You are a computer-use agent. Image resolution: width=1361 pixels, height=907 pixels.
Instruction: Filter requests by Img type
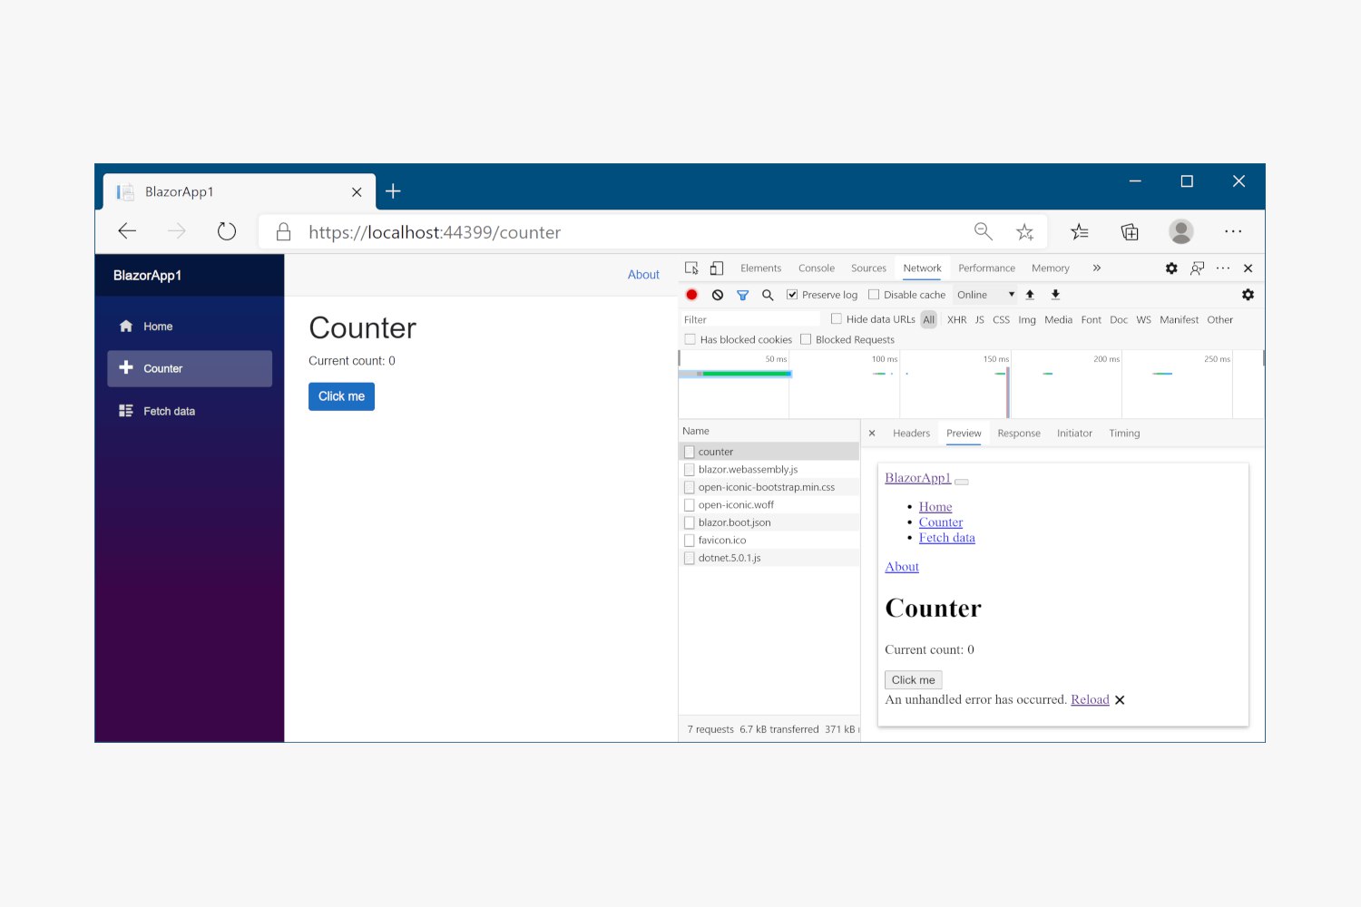1027,320
